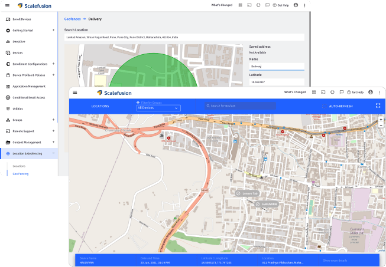This screenshot has height=267, width=386.
Task: Enter fullscreen map view icon
Action: (378, 106)
